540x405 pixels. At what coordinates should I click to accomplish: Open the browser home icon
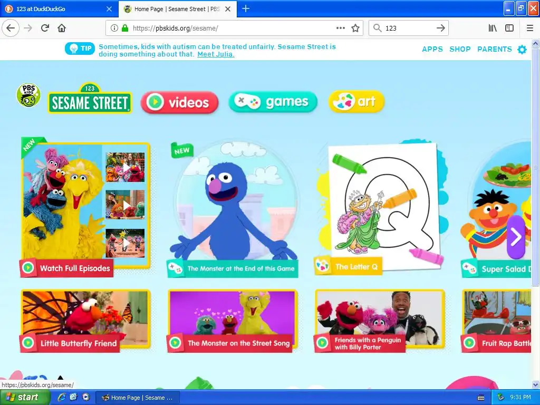coord(62,28)
